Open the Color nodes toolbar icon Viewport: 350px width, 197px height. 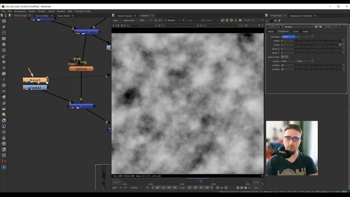4,44
